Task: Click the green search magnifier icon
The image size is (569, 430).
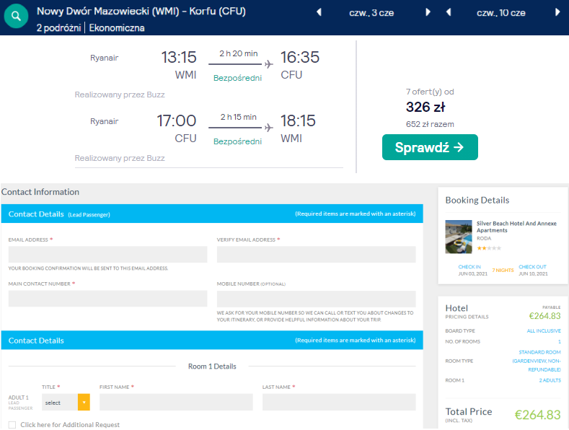Action: pos(16,16)
